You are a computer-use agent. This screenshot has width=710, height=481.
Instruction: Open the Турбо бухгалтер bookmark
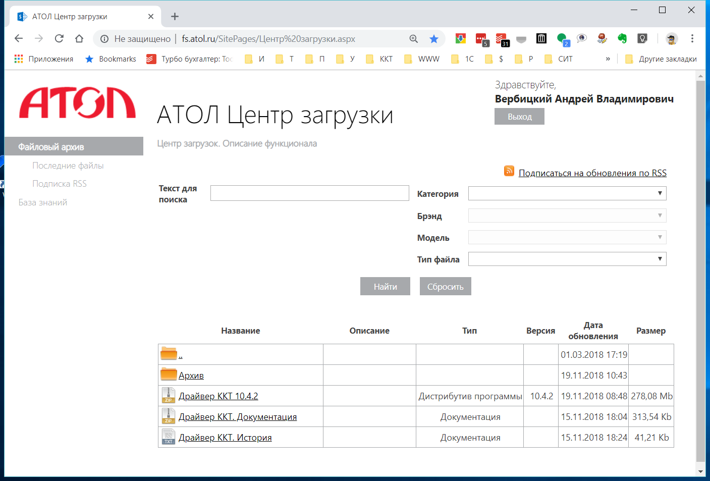click(x=190, y=59)
